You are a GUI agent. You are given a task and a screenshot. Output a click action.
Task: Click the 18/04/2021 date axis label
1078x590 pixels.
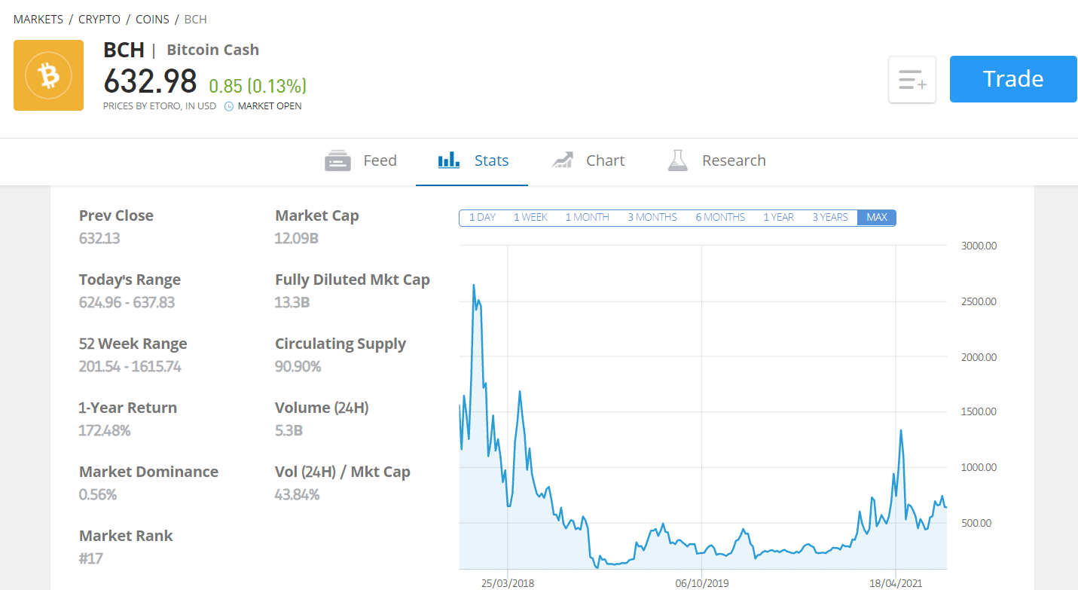896,583
